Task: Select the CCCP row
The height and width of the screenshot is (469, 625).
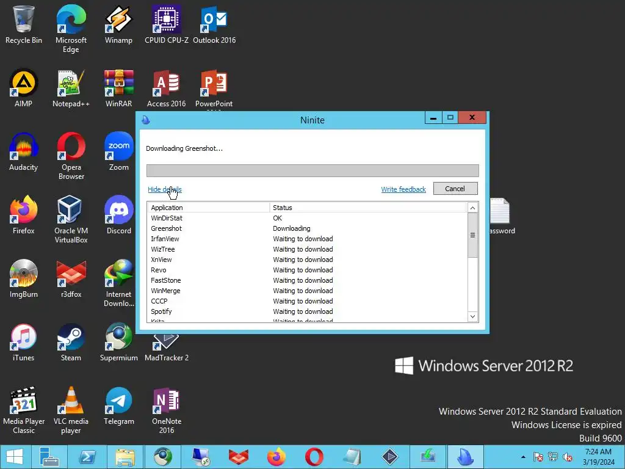Action: pos(307,301)
